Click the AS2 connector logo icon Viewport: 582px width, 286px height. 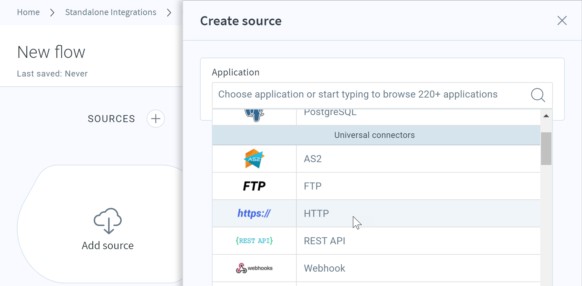click(x=254, y=159)
